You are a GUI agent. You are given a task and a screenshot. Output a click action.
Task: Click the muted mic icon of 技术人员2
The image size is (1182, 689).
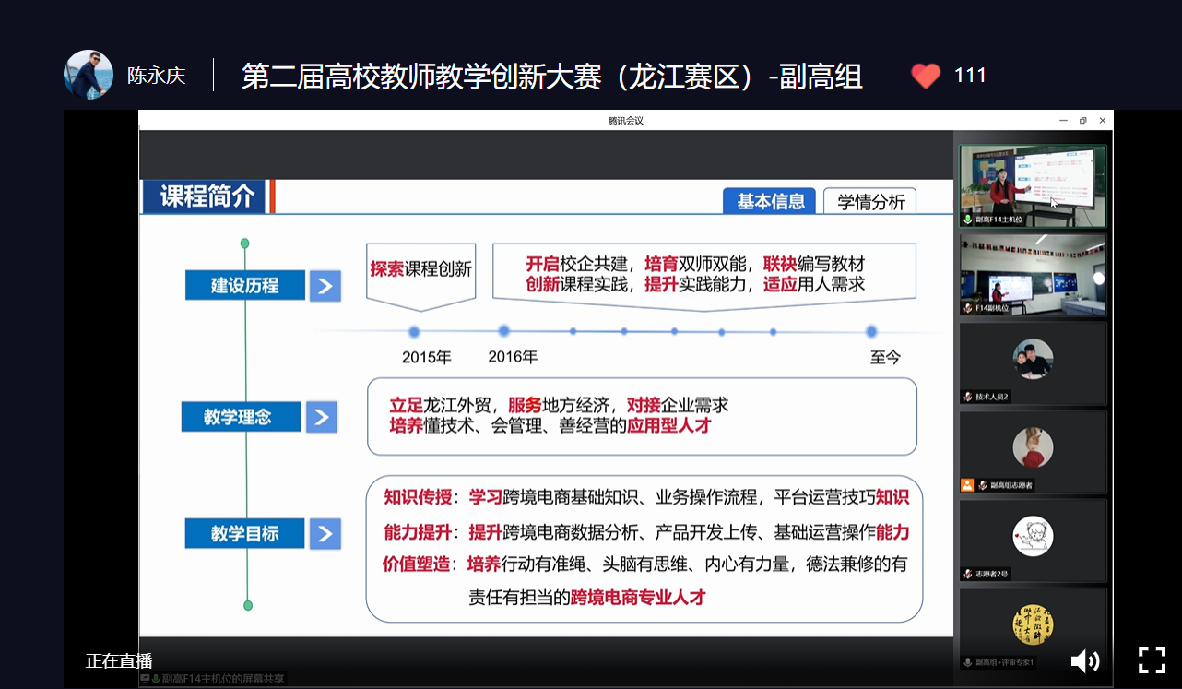[968, 397]
